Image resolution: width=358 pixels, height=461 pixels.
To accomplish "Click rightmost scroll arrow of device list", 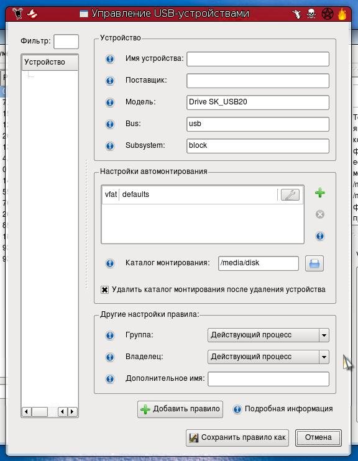I will (x=72, y=412).
